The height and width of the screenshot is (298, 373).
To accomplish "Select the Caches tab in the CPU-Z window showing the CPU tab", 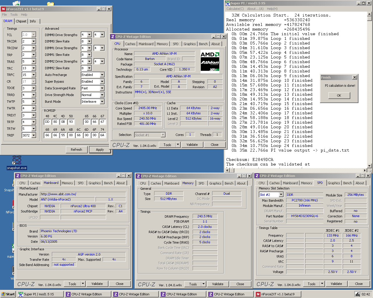I will (x=130, y=44).
